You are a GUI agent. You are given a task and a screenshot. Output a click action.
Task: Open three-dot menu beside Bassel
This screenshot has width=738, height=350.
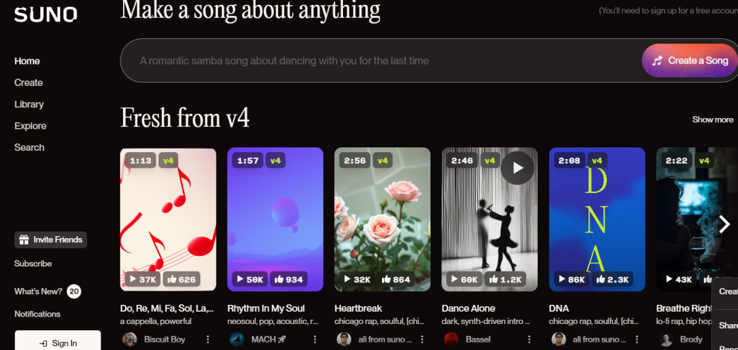[530, 339]
